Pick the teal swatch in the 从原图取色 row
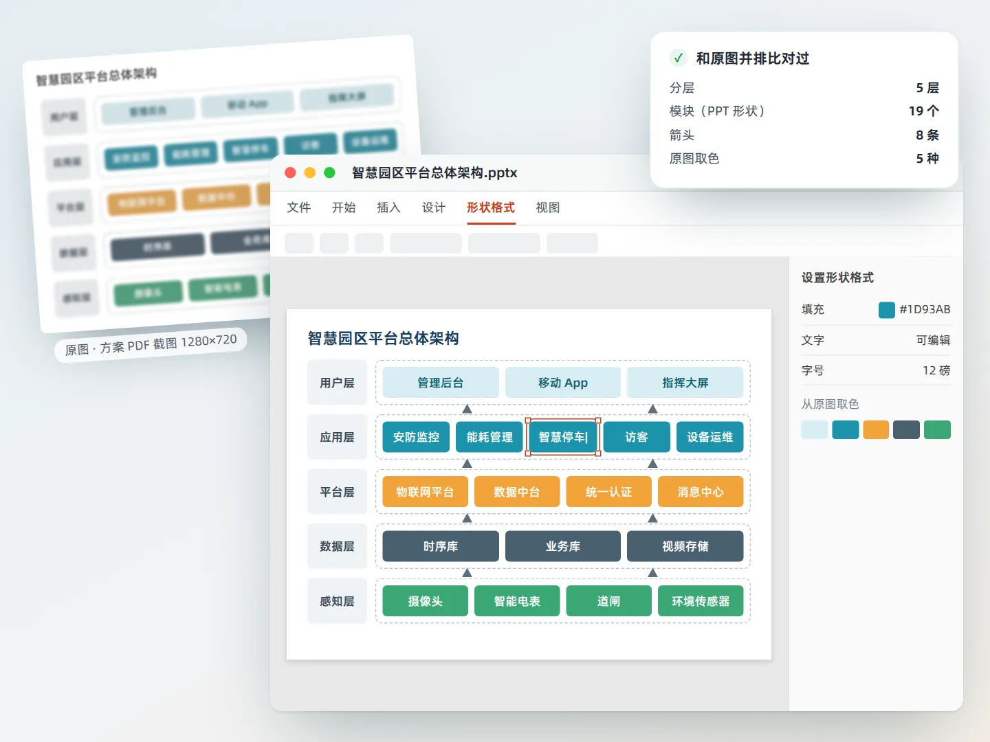Image resolution: width=990 pixels, height=742 pixels. tap(846, 430)
